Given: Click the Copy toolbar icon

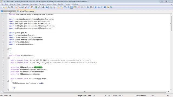Looking at the screenshot, I should click(x=29, y=7).
